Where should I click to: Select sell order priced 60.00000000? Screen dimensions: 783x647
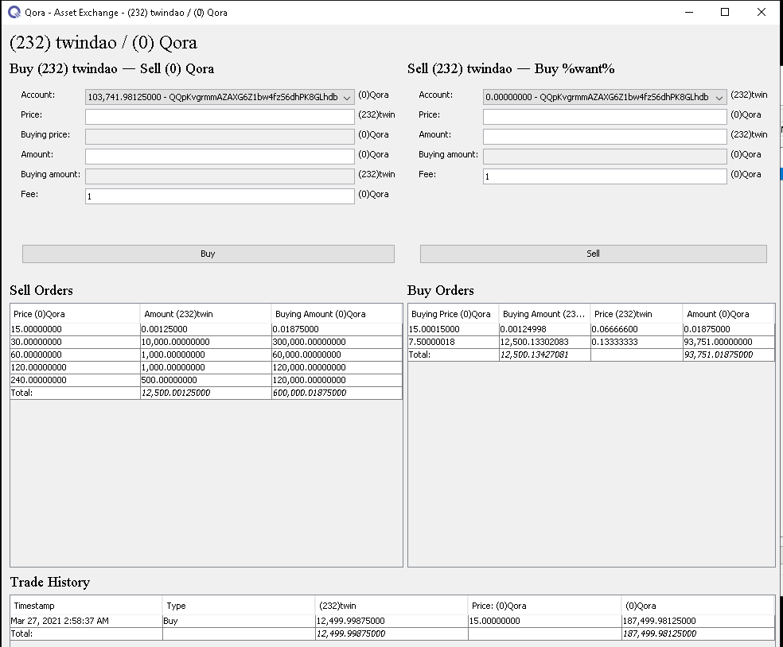coord(206,354)
